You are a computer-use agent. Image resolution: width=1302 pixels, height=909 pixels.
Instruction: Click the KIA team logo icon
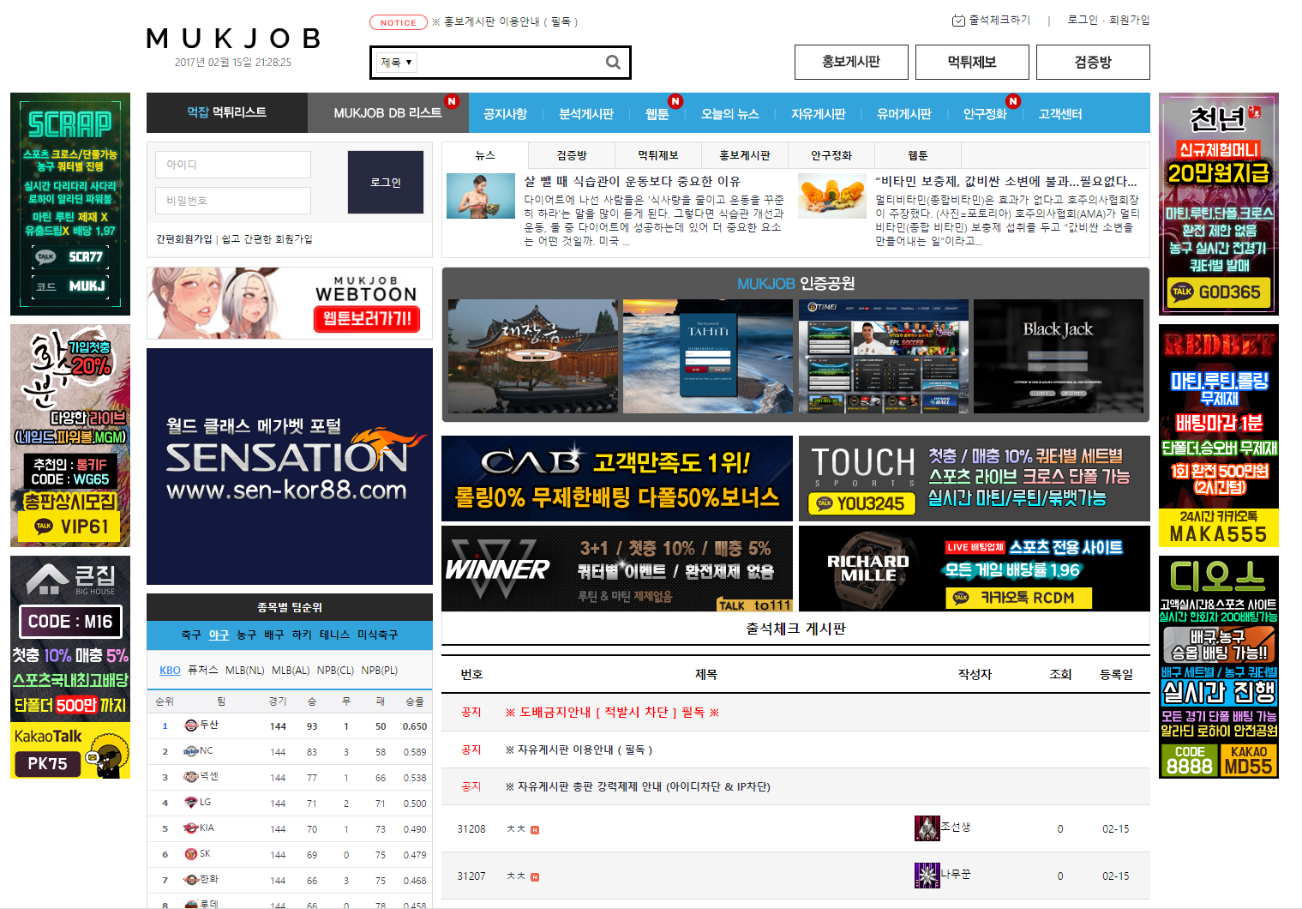coord(191,828)
